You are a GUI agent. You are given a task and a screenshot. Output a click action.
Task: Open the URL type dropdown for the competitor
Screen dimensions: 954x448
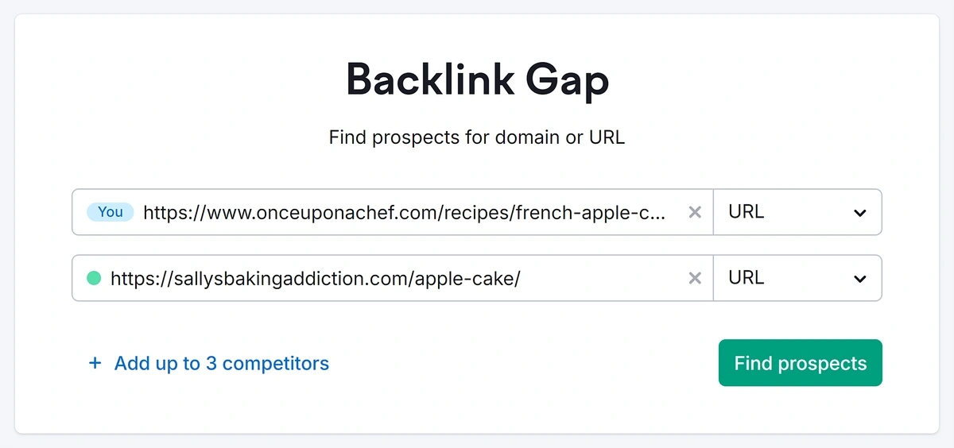tap(797, 278)
